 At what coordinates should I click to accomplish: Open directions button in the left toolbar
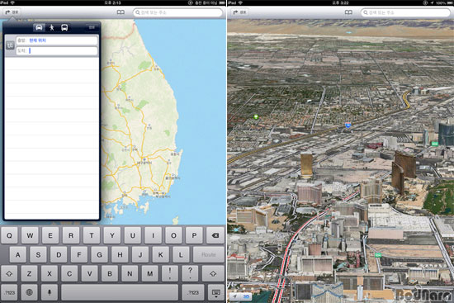[12, 12]
